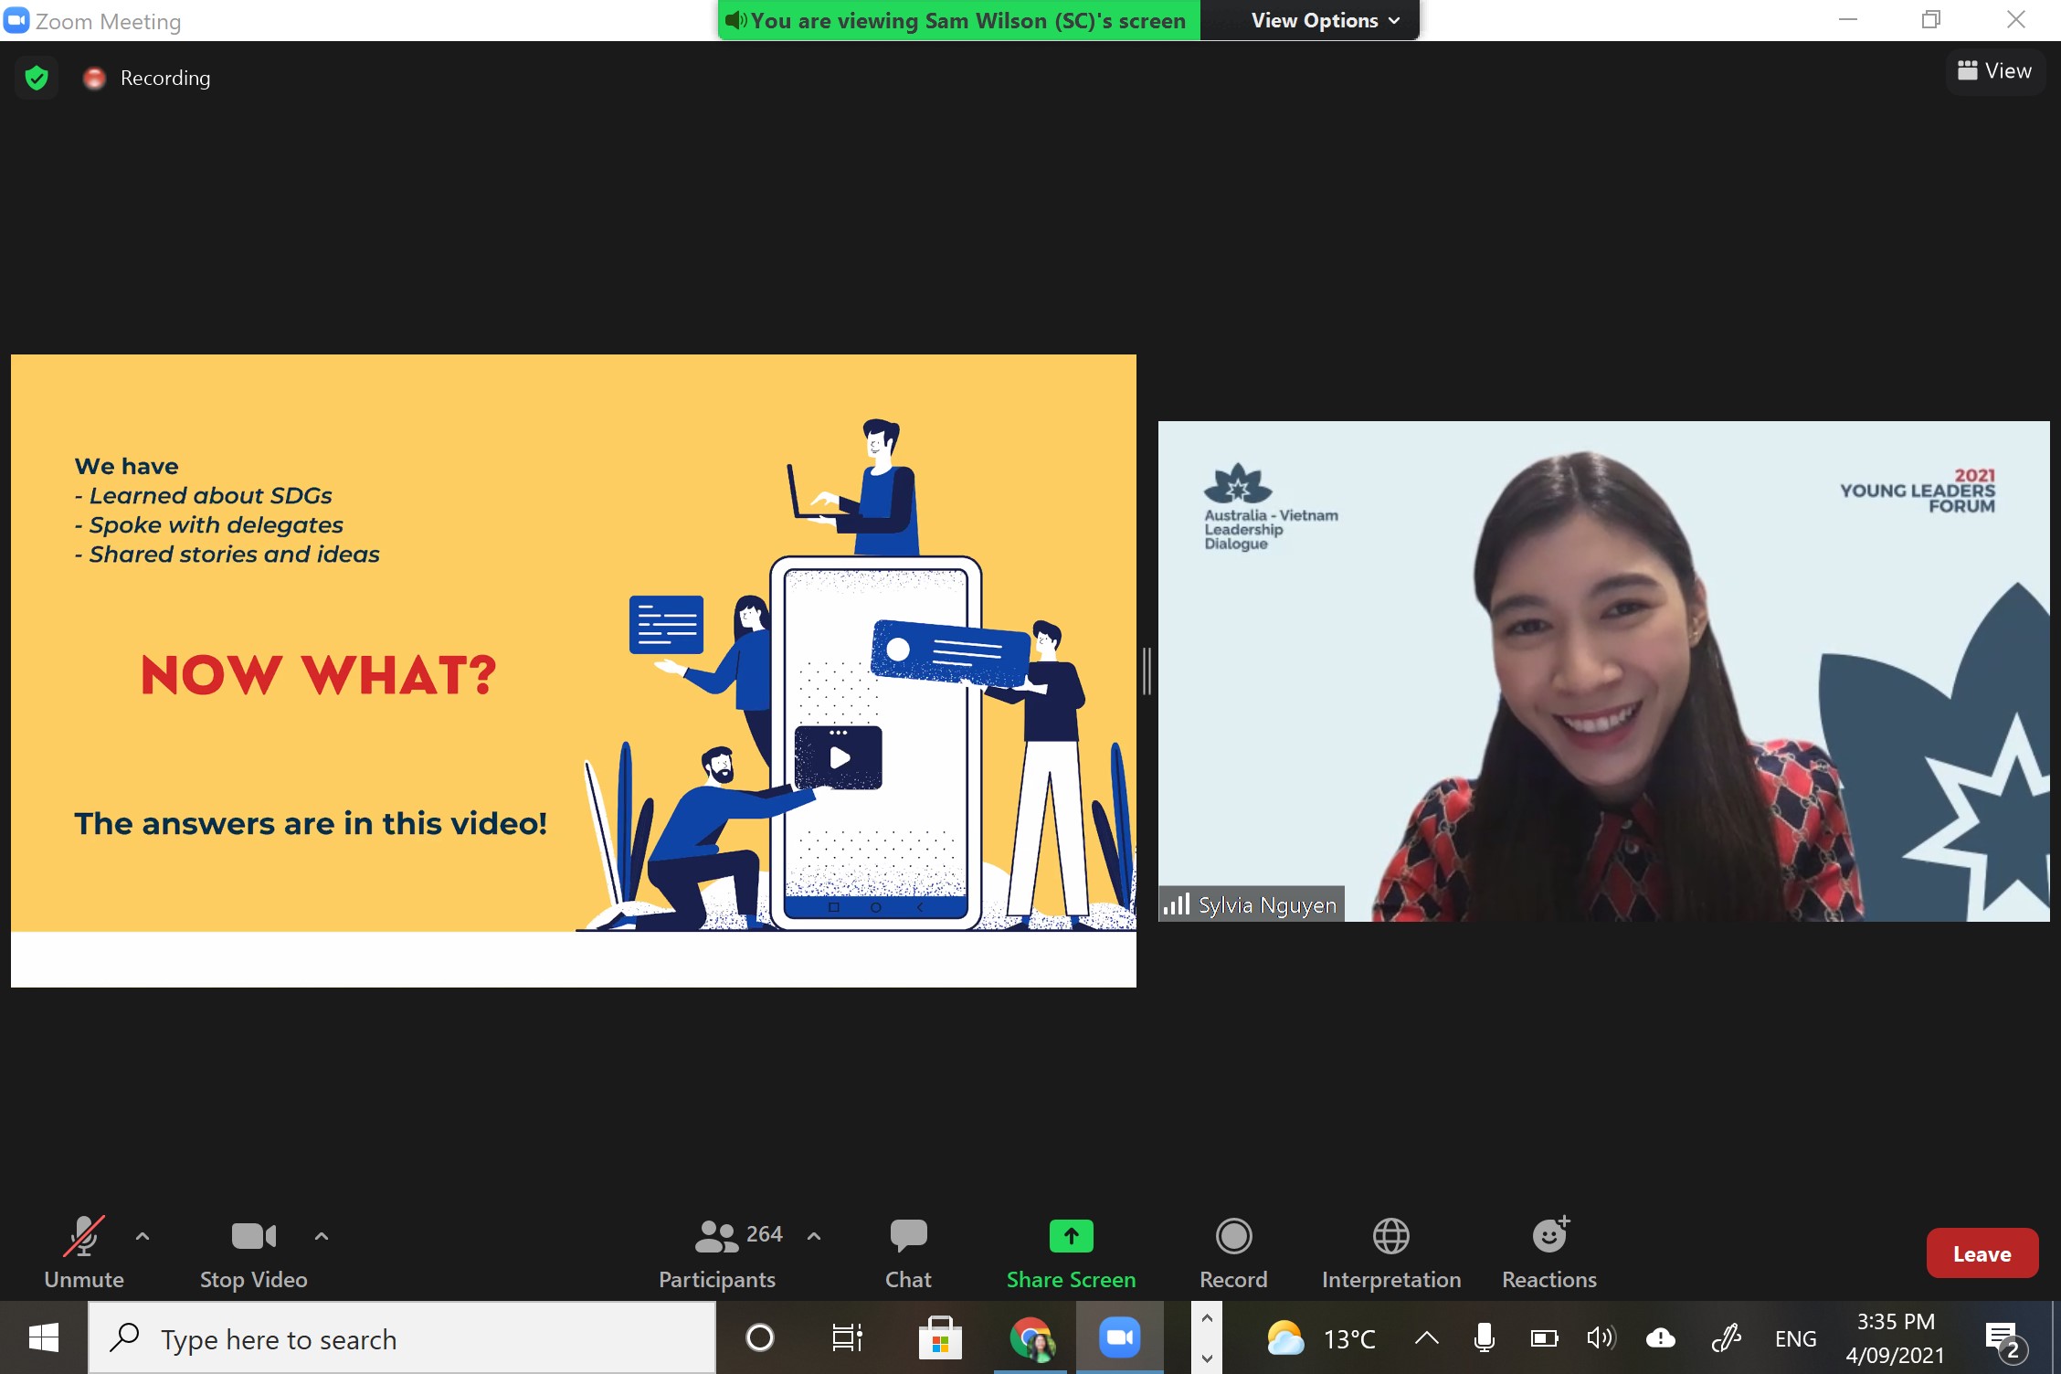Expand the participants options caret

(814, 1236)
